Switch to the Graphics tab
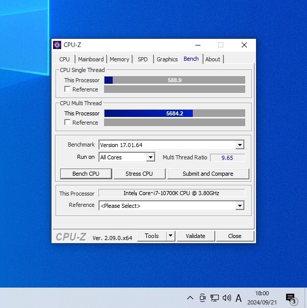The width and height of the screenshot is (307, 308). [167, 59]
